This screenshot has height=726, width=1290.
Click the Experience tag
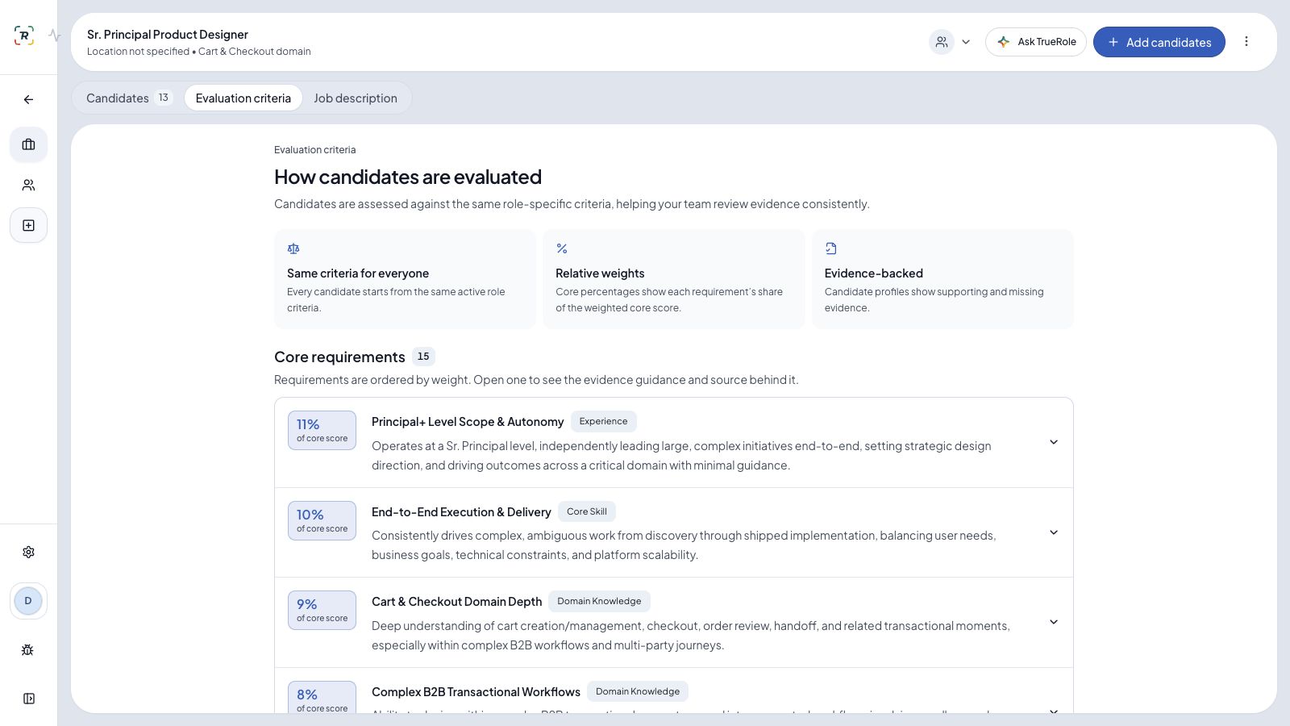click(x=603, y=421)
